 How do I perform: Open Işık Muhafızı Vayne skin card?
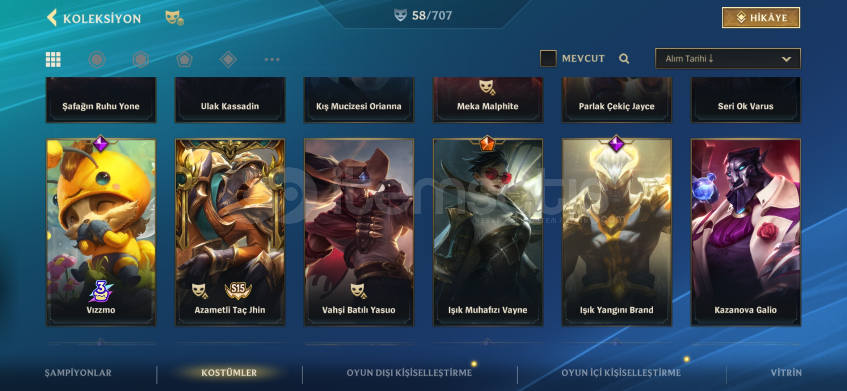point(488,232)
